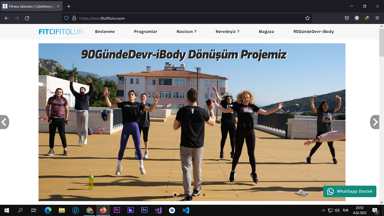The image size is (384, 216).
Task: Open Task View on the taskbar
Action: pyautogui.click(x=34, y=210)
